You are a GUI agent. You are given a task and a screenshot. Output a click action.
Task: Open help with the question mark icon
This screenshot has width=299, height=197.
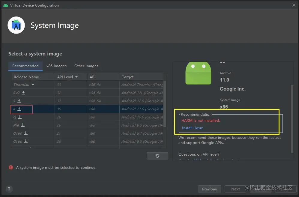pyautogui.click(x=9, y=189)
